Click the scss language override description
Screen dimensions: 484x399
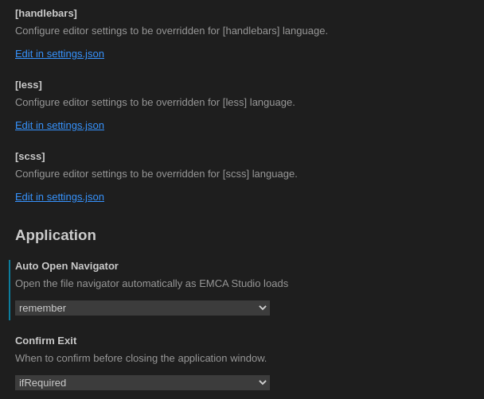click(156, 174)
